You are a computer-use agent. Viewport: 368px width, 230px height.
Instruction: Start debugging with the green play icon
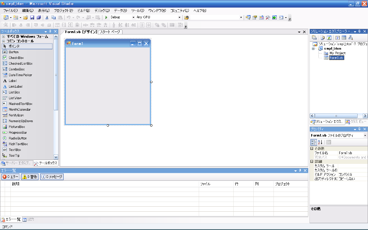pos(106,17)
